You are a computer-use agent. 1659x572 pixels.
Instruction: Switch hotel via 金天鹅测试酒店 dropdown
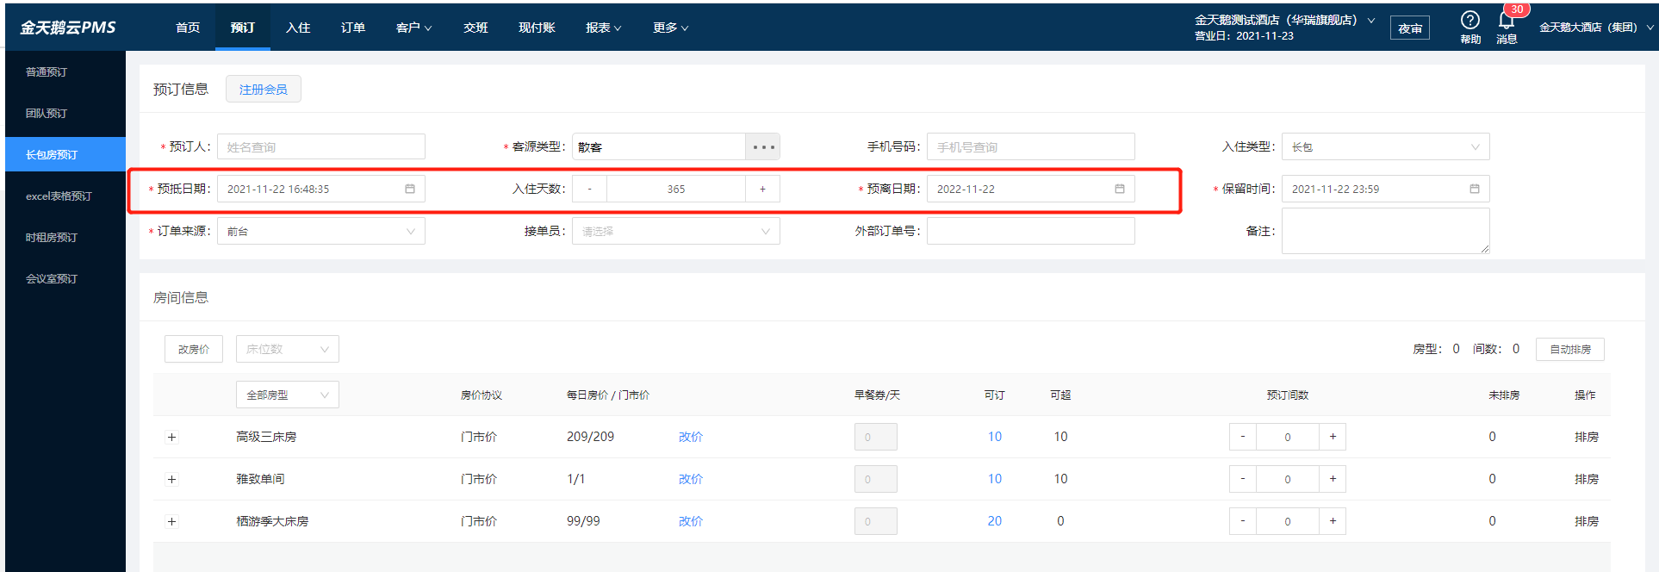(x=1284, y=20)
